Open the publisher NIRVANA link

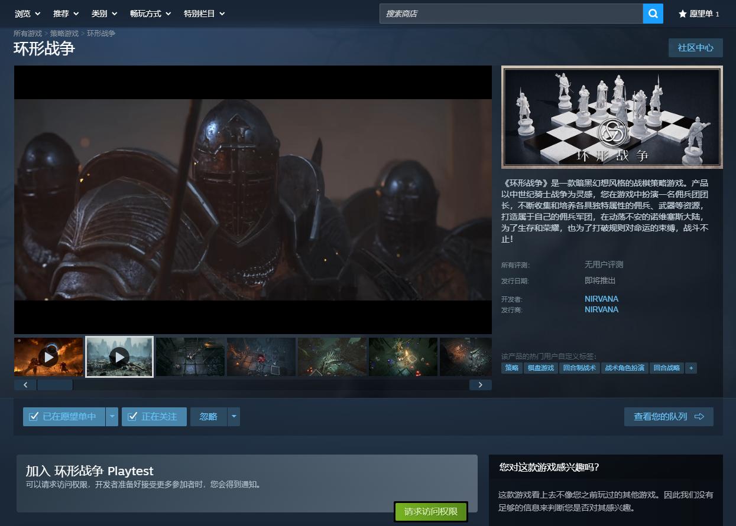(x=601, y=309)
